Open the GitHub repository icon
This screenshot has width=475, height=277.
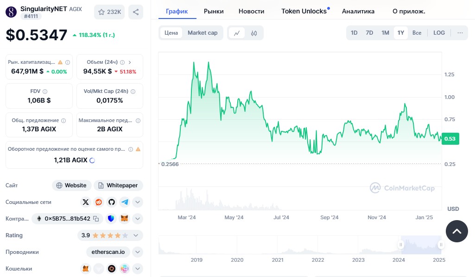pyautogui.click(x=111, y=202)
